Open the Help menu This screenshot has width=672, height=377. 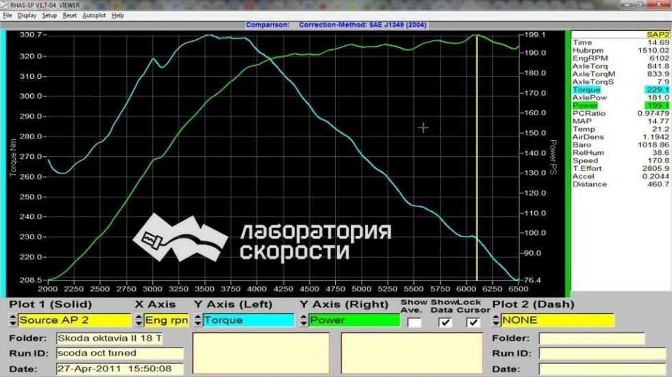(118, 15)
